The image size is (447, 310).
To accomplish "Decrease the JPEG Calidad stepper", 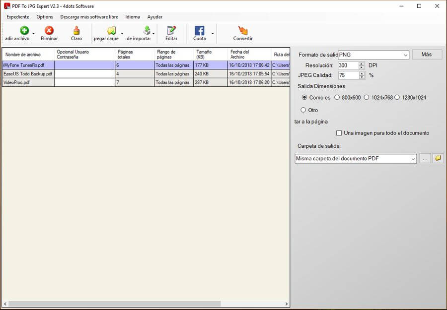I will [x=362, y=77].
